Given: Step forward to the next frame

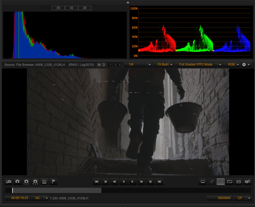Looking at the screenshot, I should tap(150, 182).
